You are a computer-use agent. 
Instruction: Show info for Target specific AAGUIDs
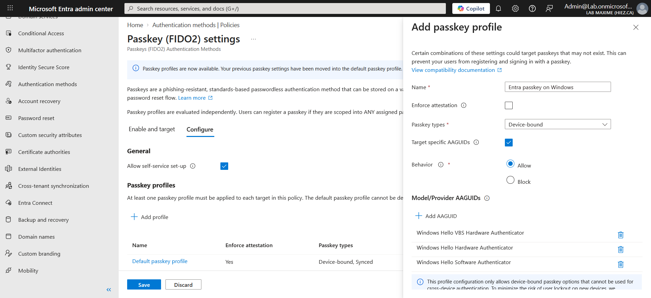pos(476,142)
